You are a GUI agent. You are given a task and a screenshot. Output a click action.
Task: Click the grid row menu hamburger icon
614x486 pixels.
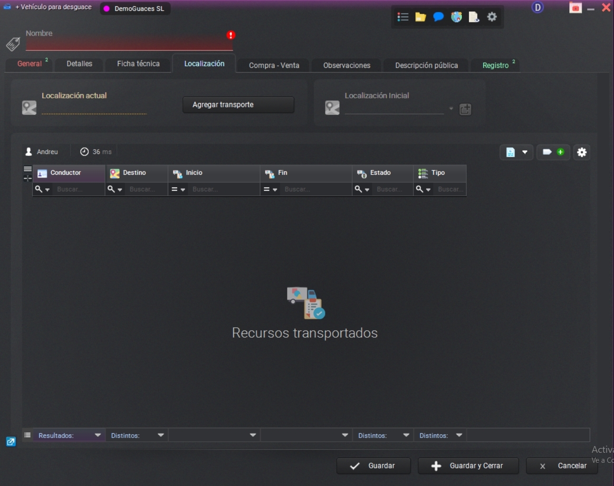28,169
